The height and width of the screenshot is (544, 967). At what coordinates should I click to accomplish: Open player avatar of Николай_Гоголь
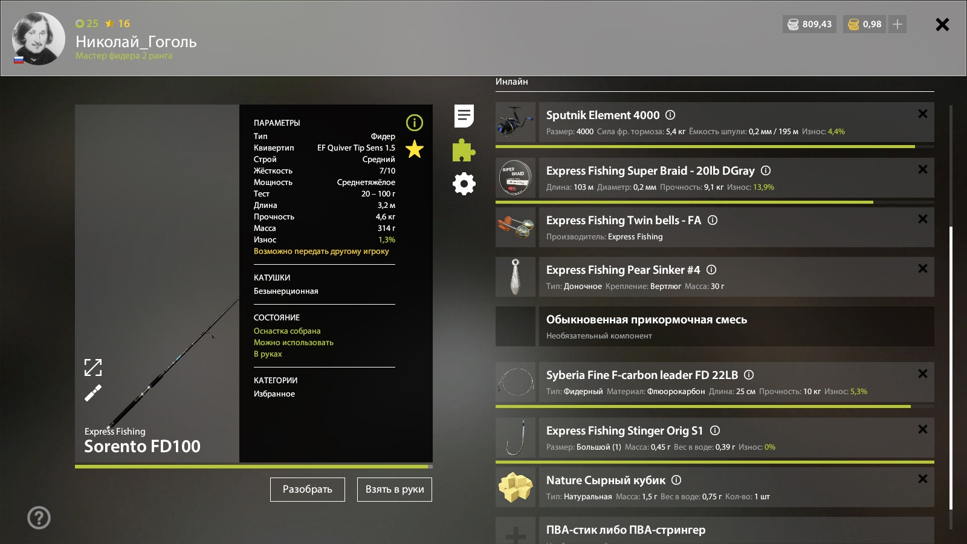tap(39, 39)
